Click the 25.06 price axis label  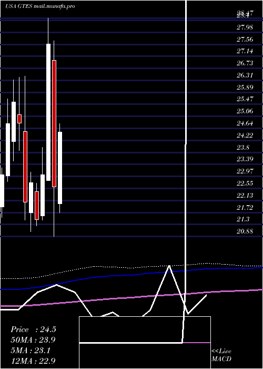pos(245,111)
